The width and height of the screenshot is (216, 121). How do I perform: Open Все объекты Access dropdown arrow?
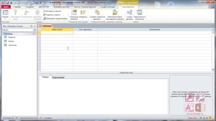click(31, 26)
